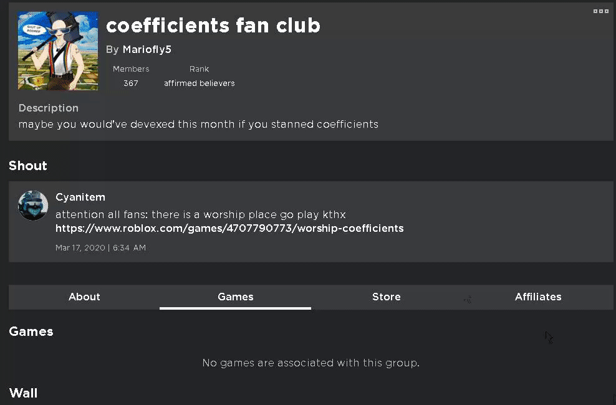Click the Members count 367
Screen dimensions: 616x405
tap(131, 83)
